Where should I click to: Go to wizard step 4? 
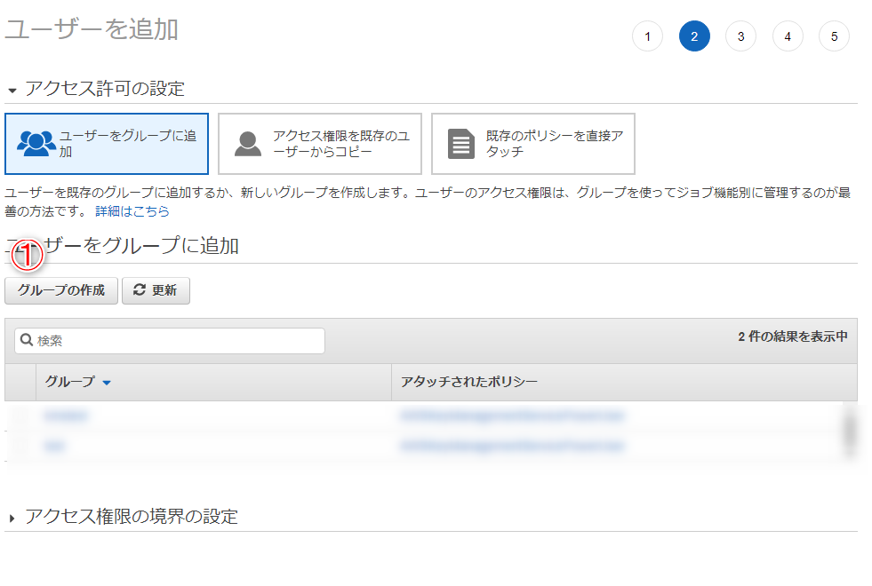point(788,36)
